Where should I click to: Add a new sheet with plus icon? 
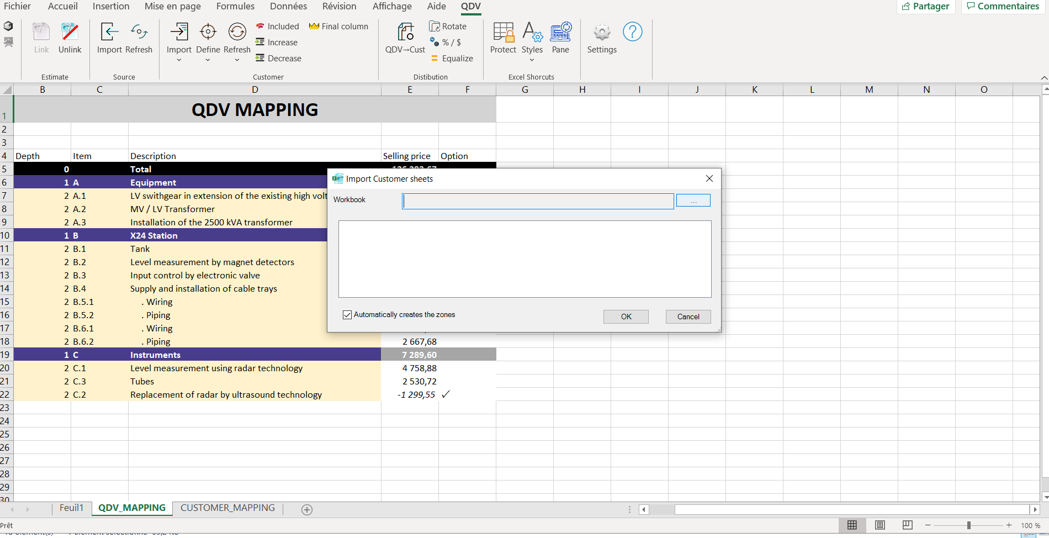pyautogui.click(x=307, y=510)
